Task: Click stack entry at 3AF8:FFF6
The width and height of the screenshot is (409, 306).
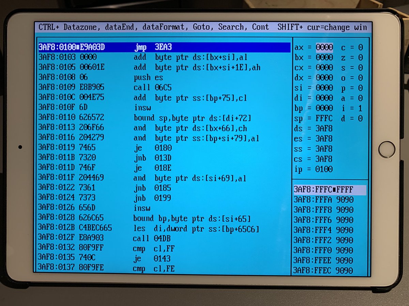Action: (x=323, y=220)
